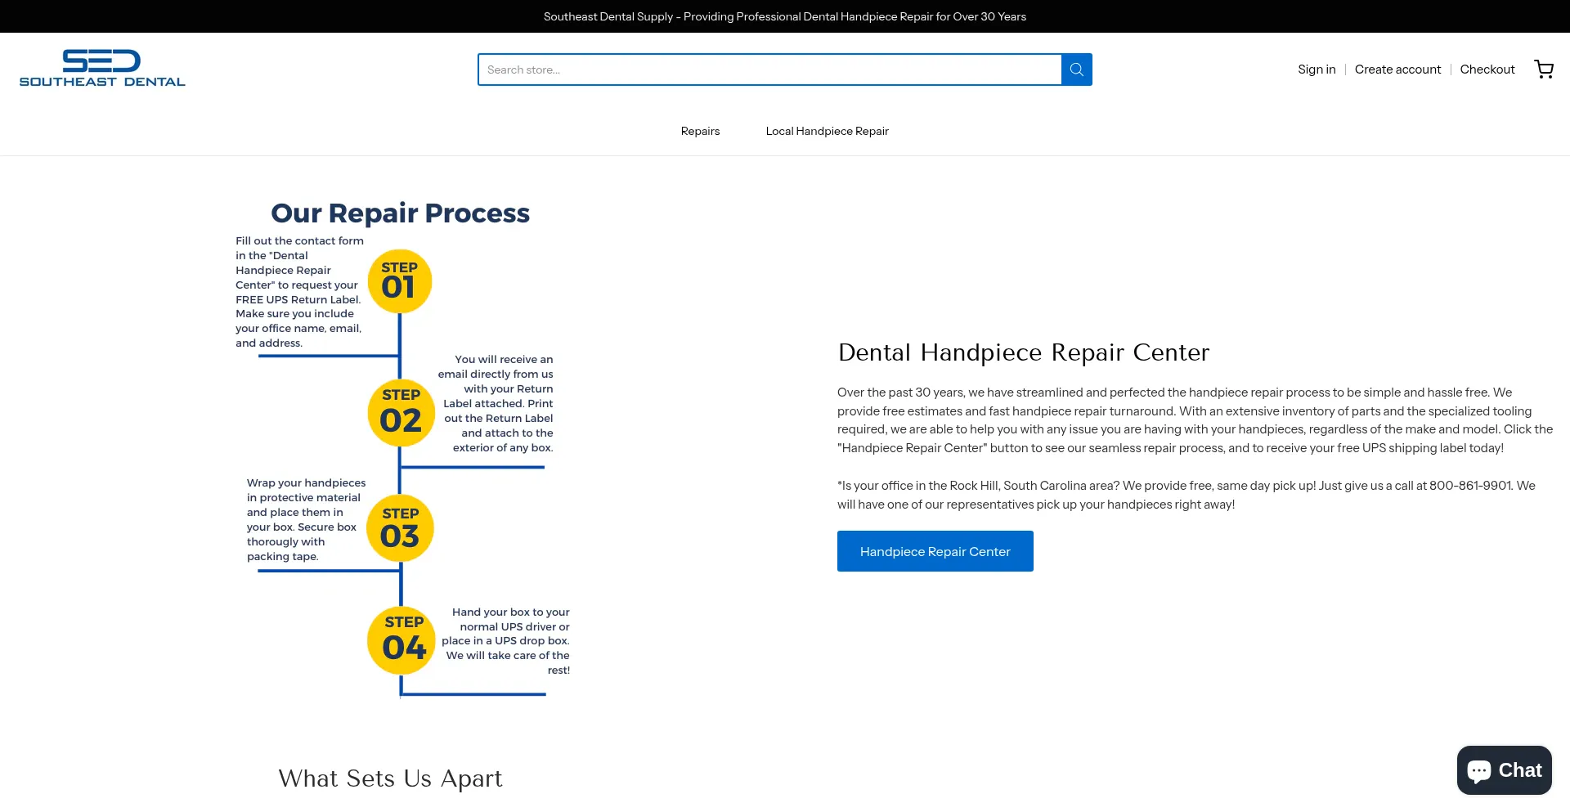Screen dimensions: 1570x812
Task: Open the Repairs menu item
Action: 700,131
